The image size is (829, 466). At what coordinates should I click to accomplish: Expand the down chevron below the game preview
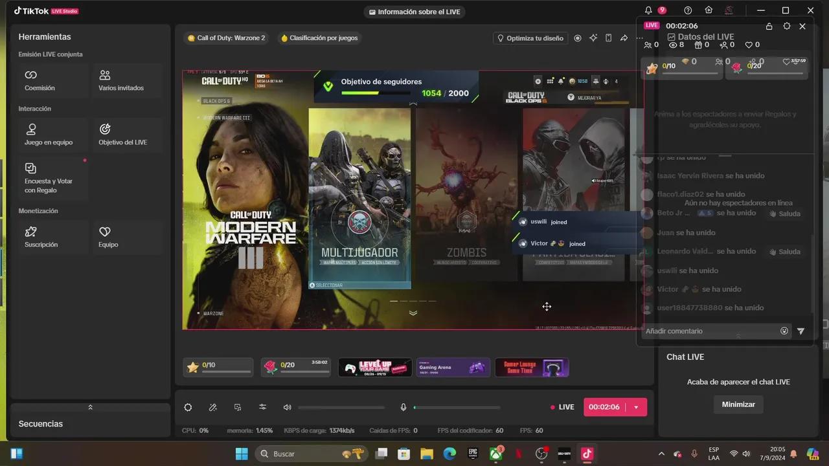413,313
